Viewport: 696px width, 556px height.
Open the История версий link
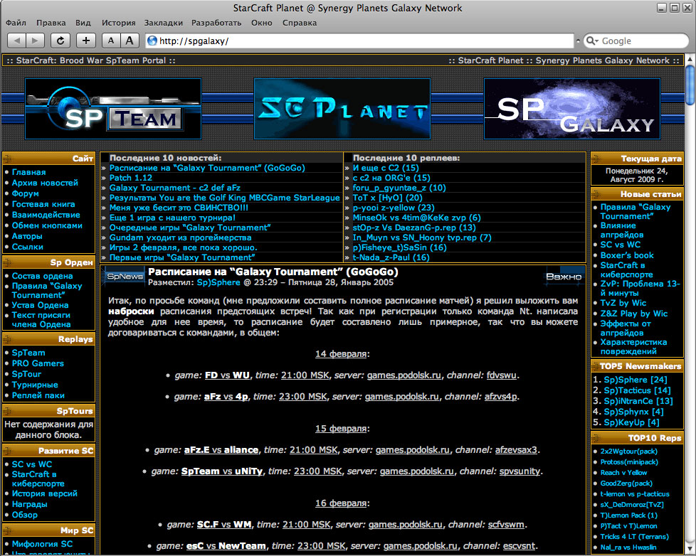coord(44,493)
